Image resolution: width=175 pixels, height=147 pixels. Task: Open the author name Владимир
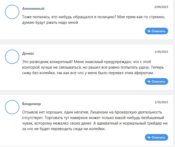tap(31, 104)
